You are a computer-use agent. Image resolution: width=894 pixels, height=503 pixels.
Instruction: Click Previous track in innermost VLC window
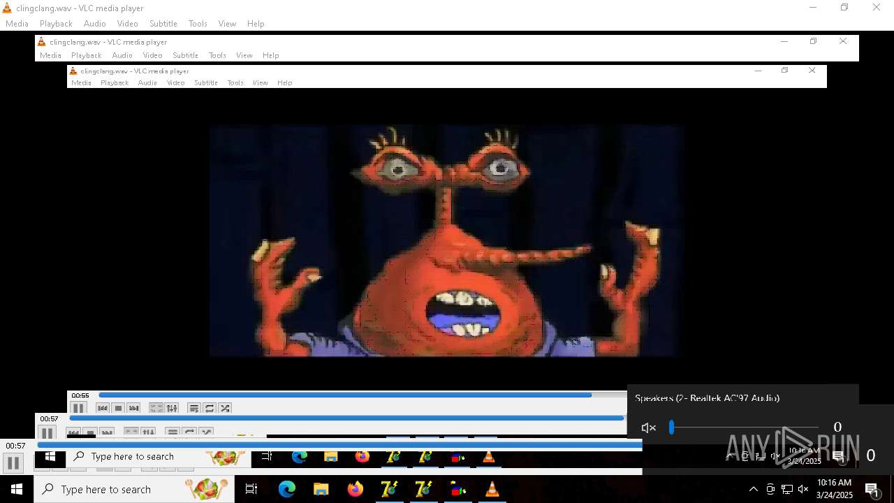click(x=103, y=408)
